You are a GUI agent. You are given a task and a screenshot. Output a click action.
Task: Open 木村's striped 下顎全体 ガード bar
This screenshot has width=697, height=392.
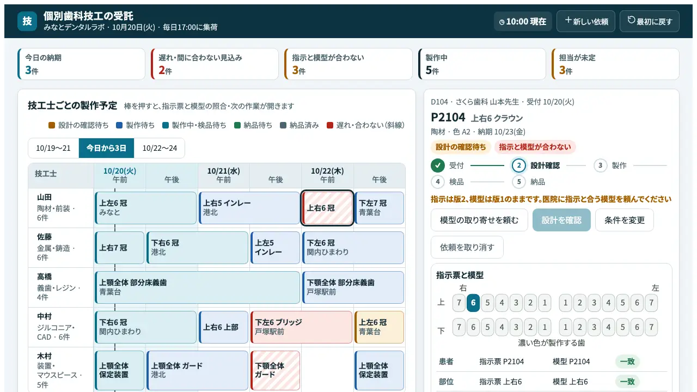click(275, 370)
